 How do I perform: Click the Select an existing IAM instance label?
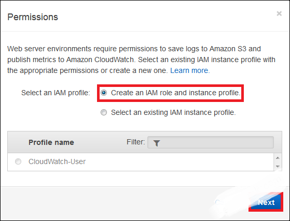coord(173,112)
